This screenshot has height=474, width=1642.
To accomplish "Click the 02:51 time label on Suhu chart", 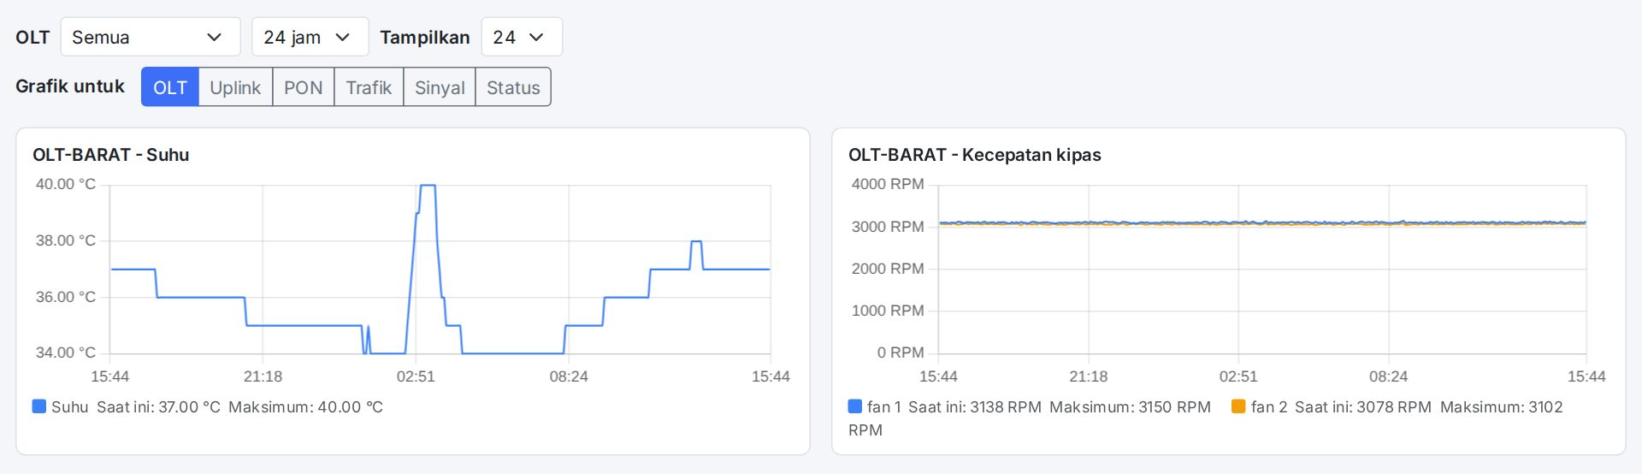I will pyautogui.click(x=416, y=376).
